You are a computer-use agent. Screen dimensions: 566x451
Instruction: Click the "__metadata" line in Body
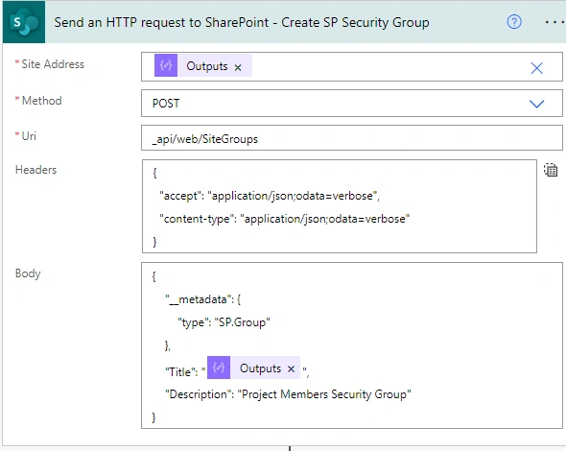pos(202,299)
